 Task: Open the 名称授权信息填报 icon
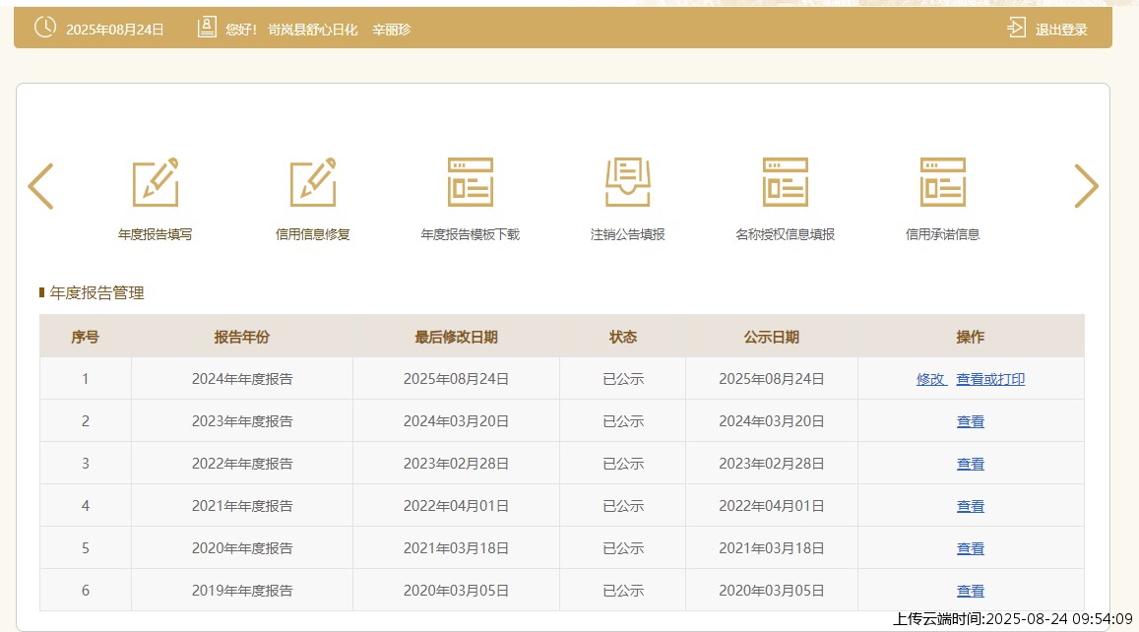(786, 182)
